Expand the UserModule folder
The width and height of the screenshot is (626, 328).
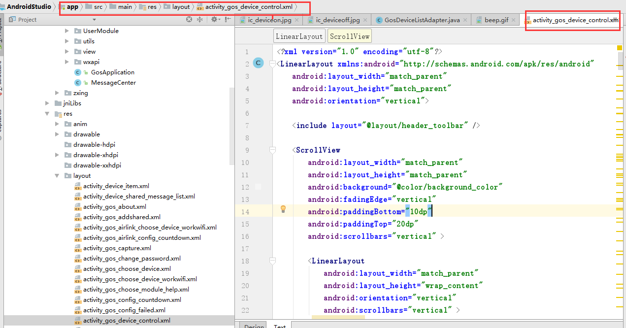coord(67,31)
